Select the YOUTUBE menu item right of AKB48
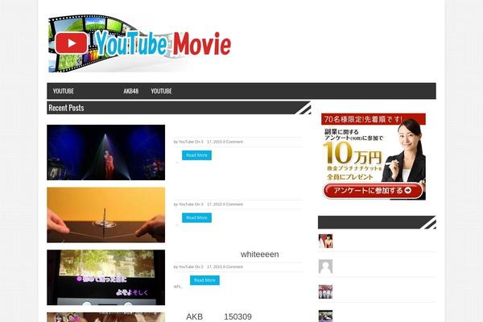The height and width of the screenshot is (322, 483). (161, 91)
